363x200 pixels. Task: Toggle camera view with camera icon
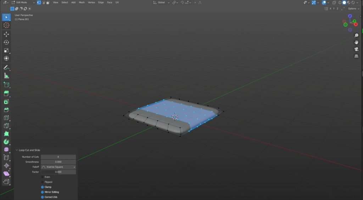[356, 49]
